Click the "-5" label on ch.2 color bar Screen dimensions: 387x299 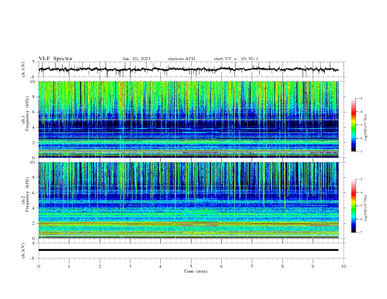click(x=360, y=206)
